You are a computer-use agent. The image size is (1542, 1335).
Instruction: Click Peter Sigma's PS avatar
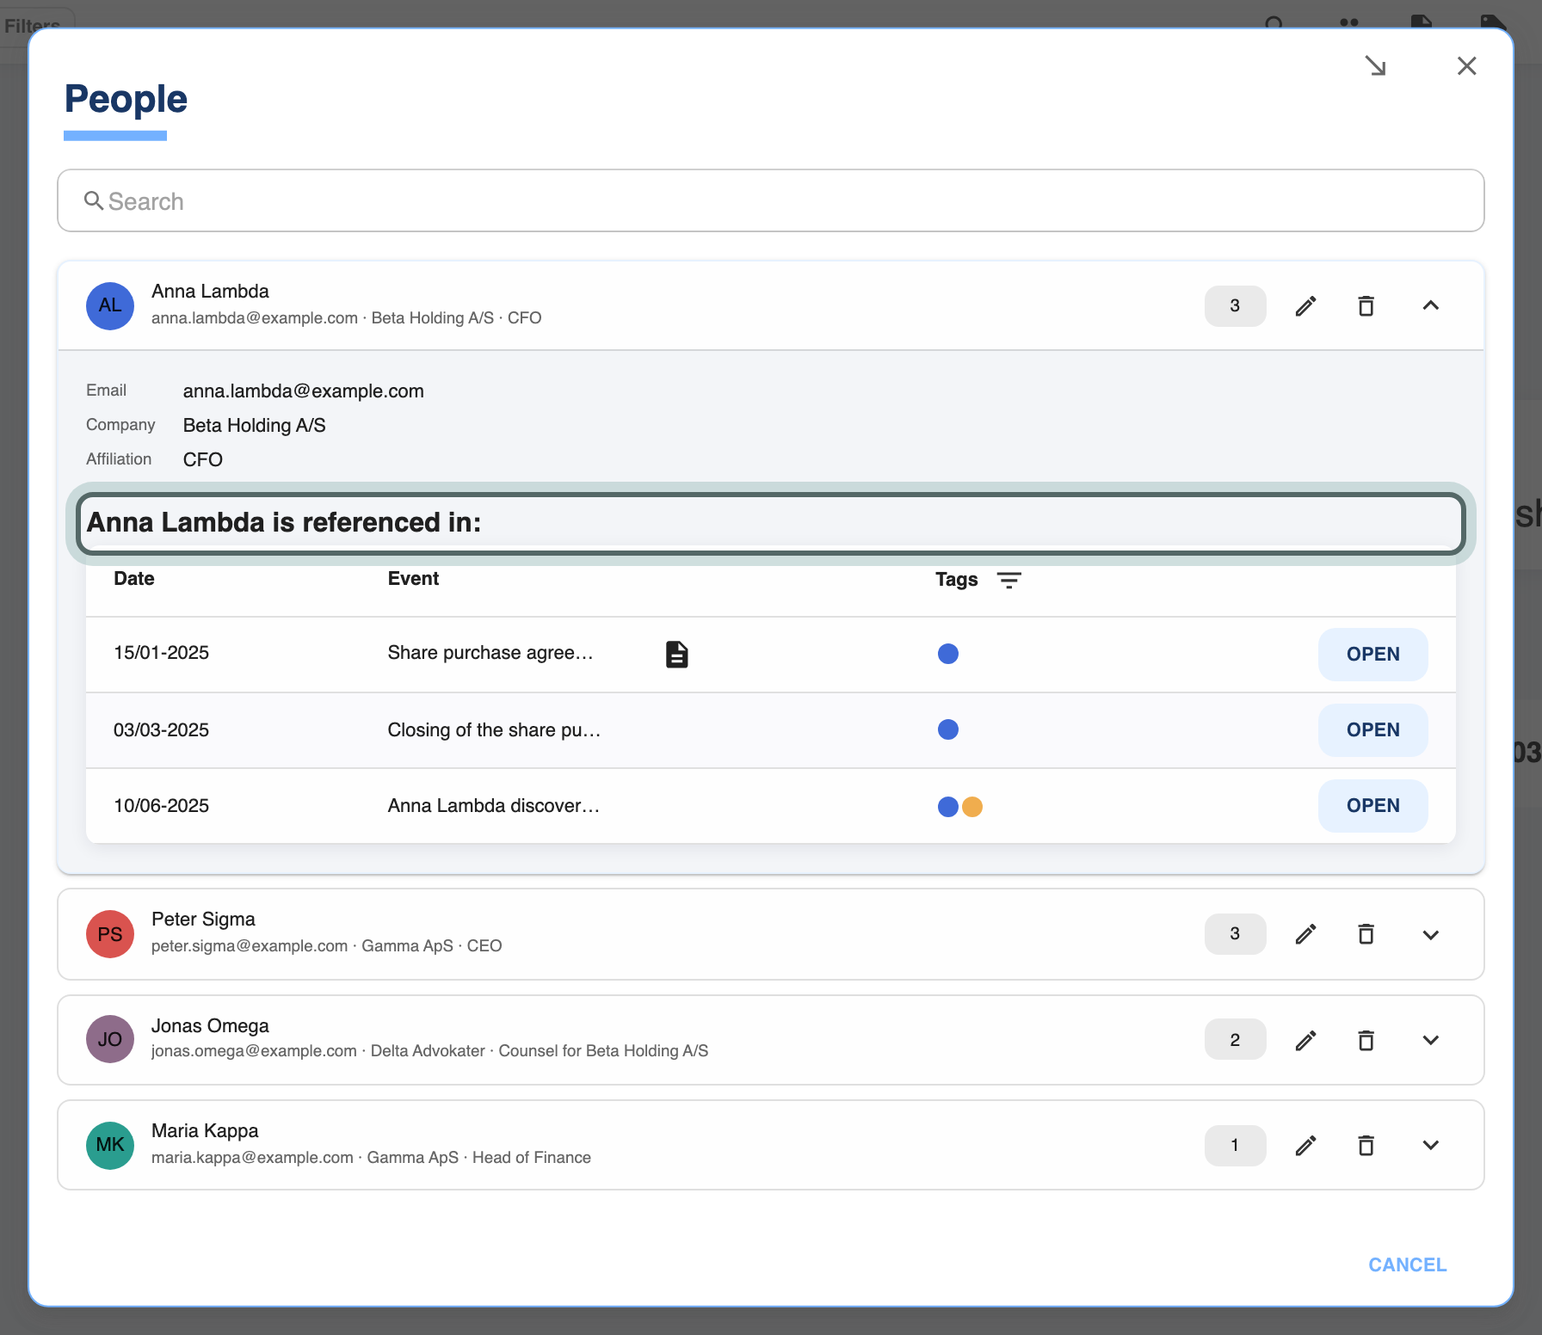point(110,934)
